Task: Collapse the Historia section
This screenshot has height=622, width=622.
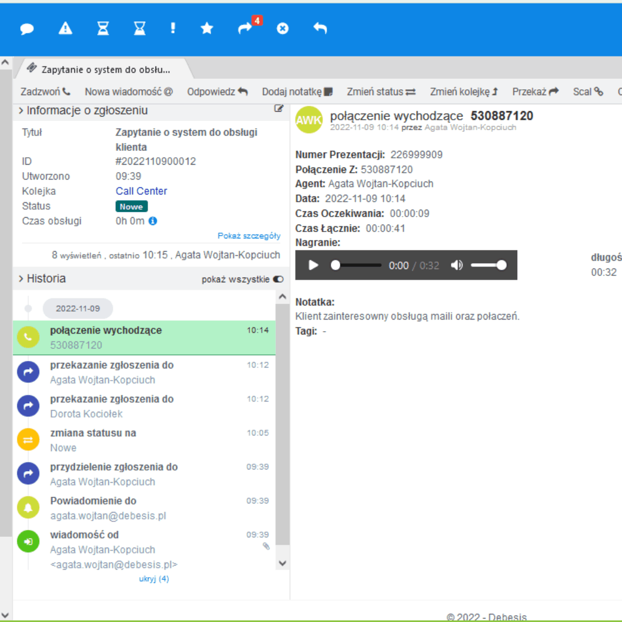Action: [x=21, y=279]
